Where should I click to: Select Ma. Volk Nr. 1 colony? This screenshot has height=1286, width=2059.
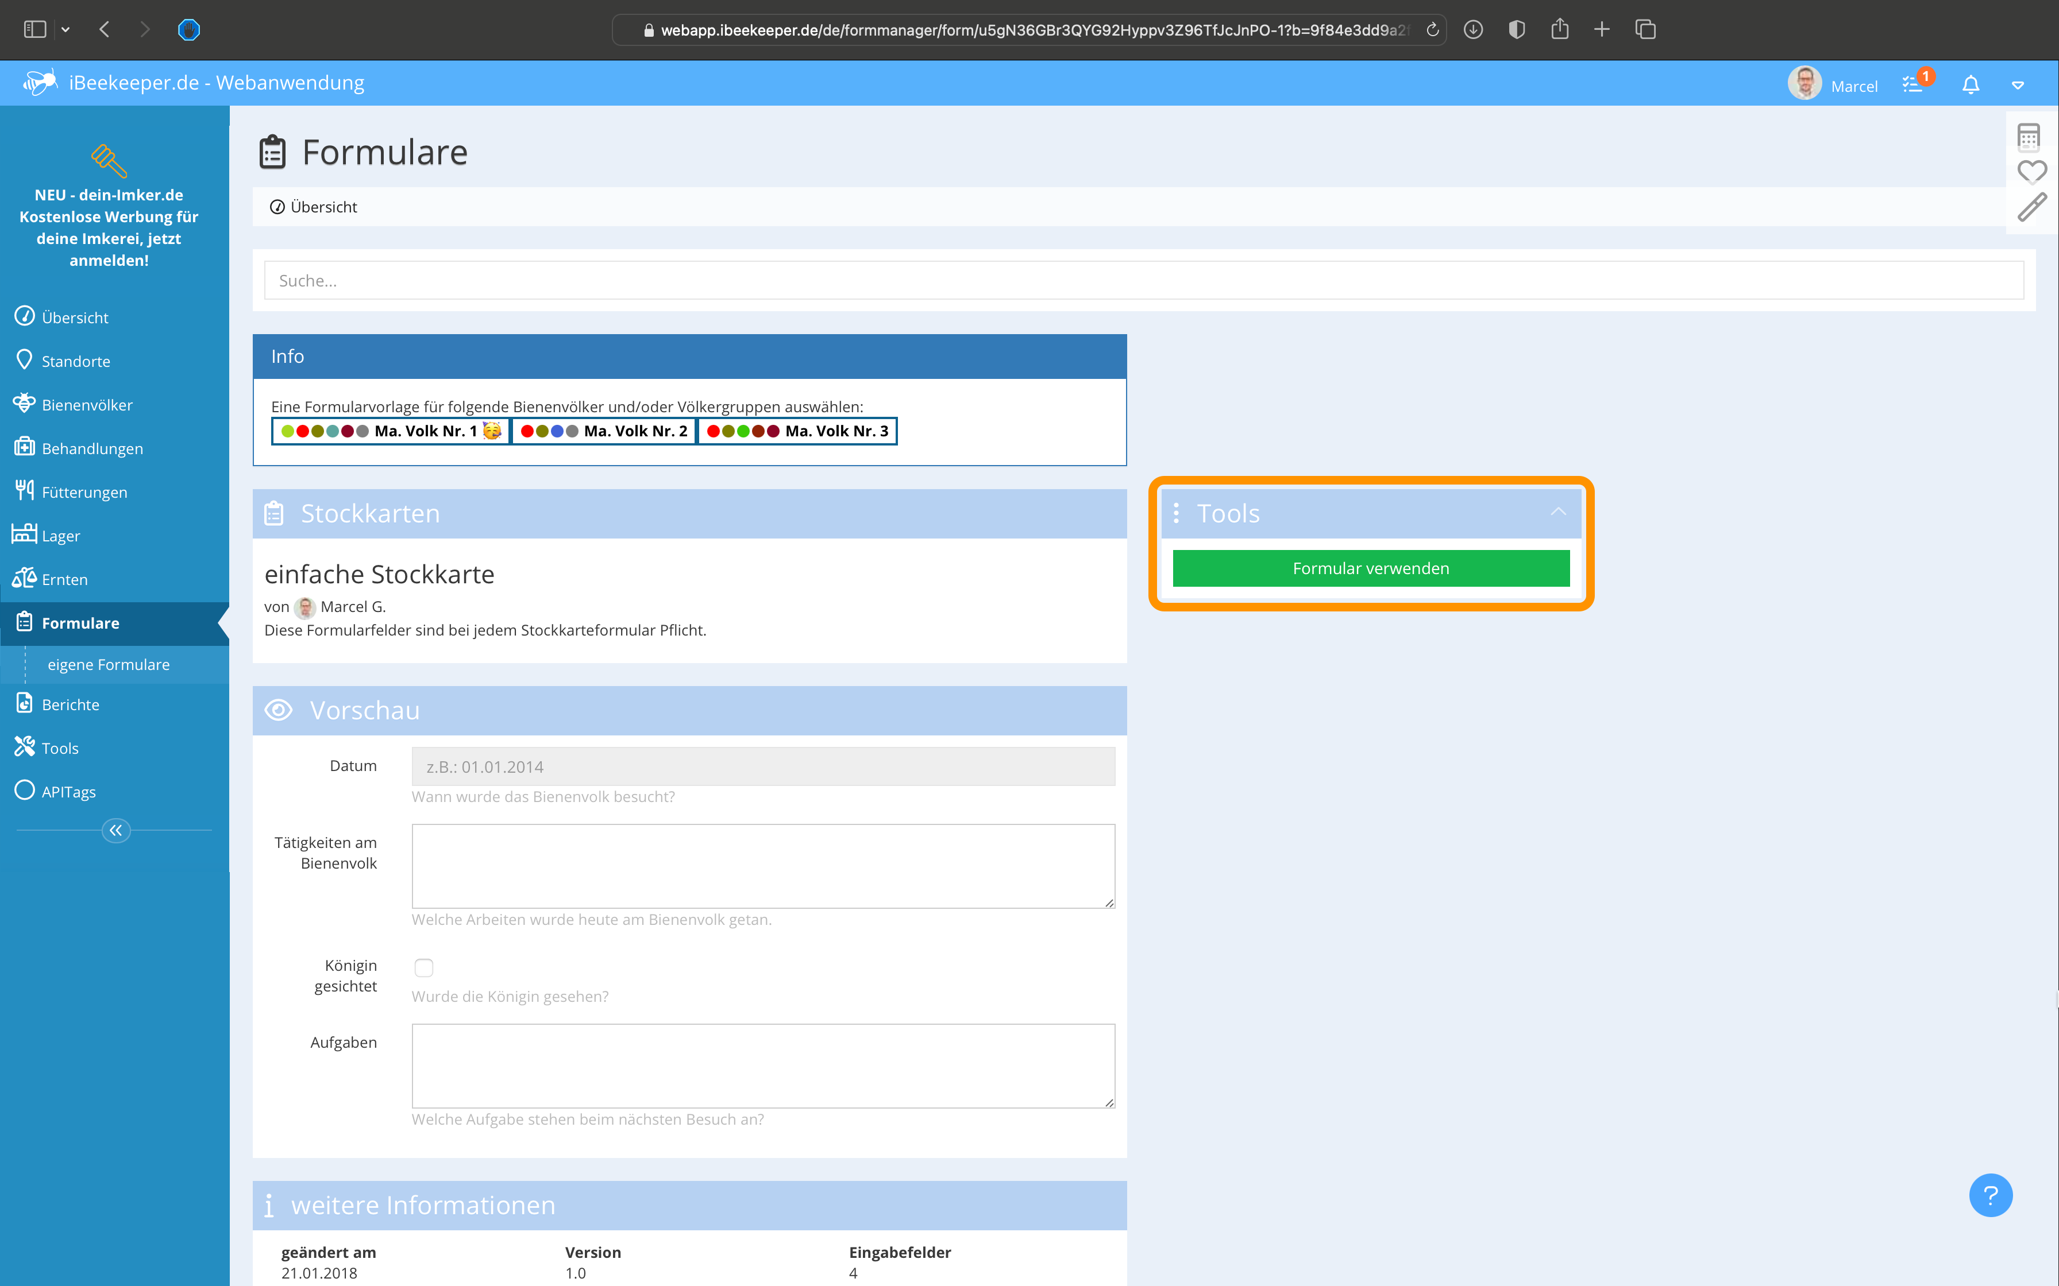tap(391, 431)
